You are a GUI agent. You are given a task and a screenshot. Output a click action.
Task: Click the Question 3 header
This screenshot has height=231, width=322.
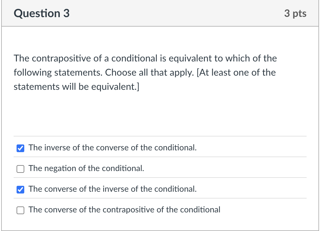click(x=41, y=13)
